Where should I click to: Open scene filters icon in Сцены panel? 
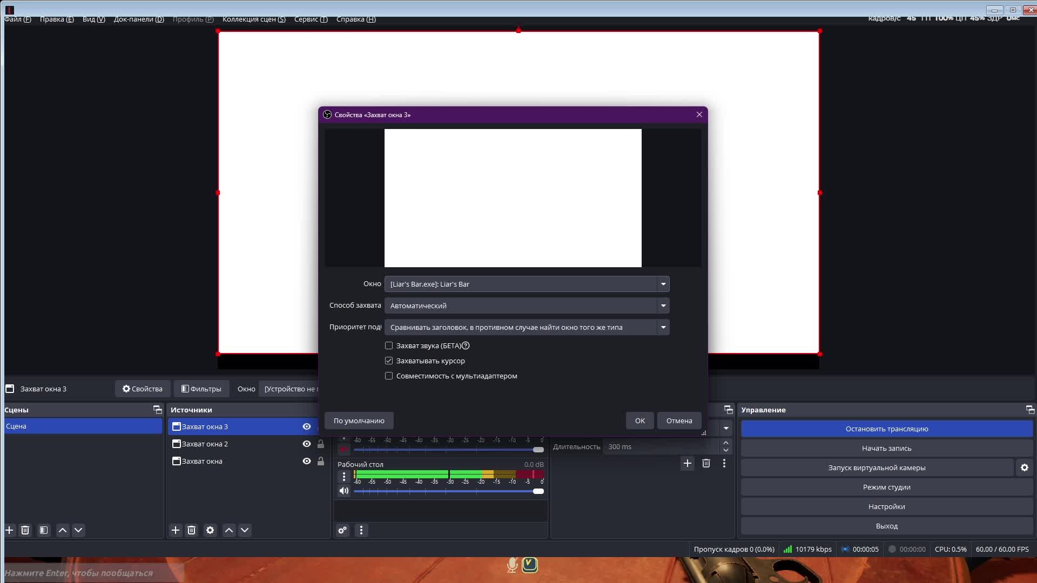[44, 530]
